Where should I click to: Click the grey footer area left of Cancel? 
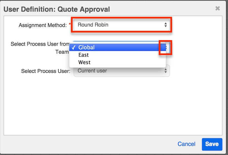[x=83, y=144]
